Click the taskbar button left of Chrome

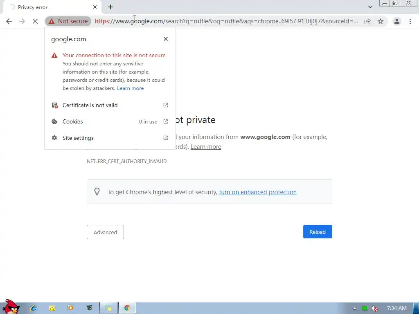click(108, 308)
